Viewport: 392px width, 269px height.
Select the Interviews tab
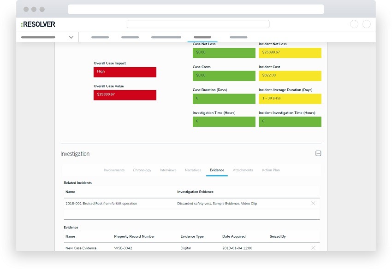point(168,170)
